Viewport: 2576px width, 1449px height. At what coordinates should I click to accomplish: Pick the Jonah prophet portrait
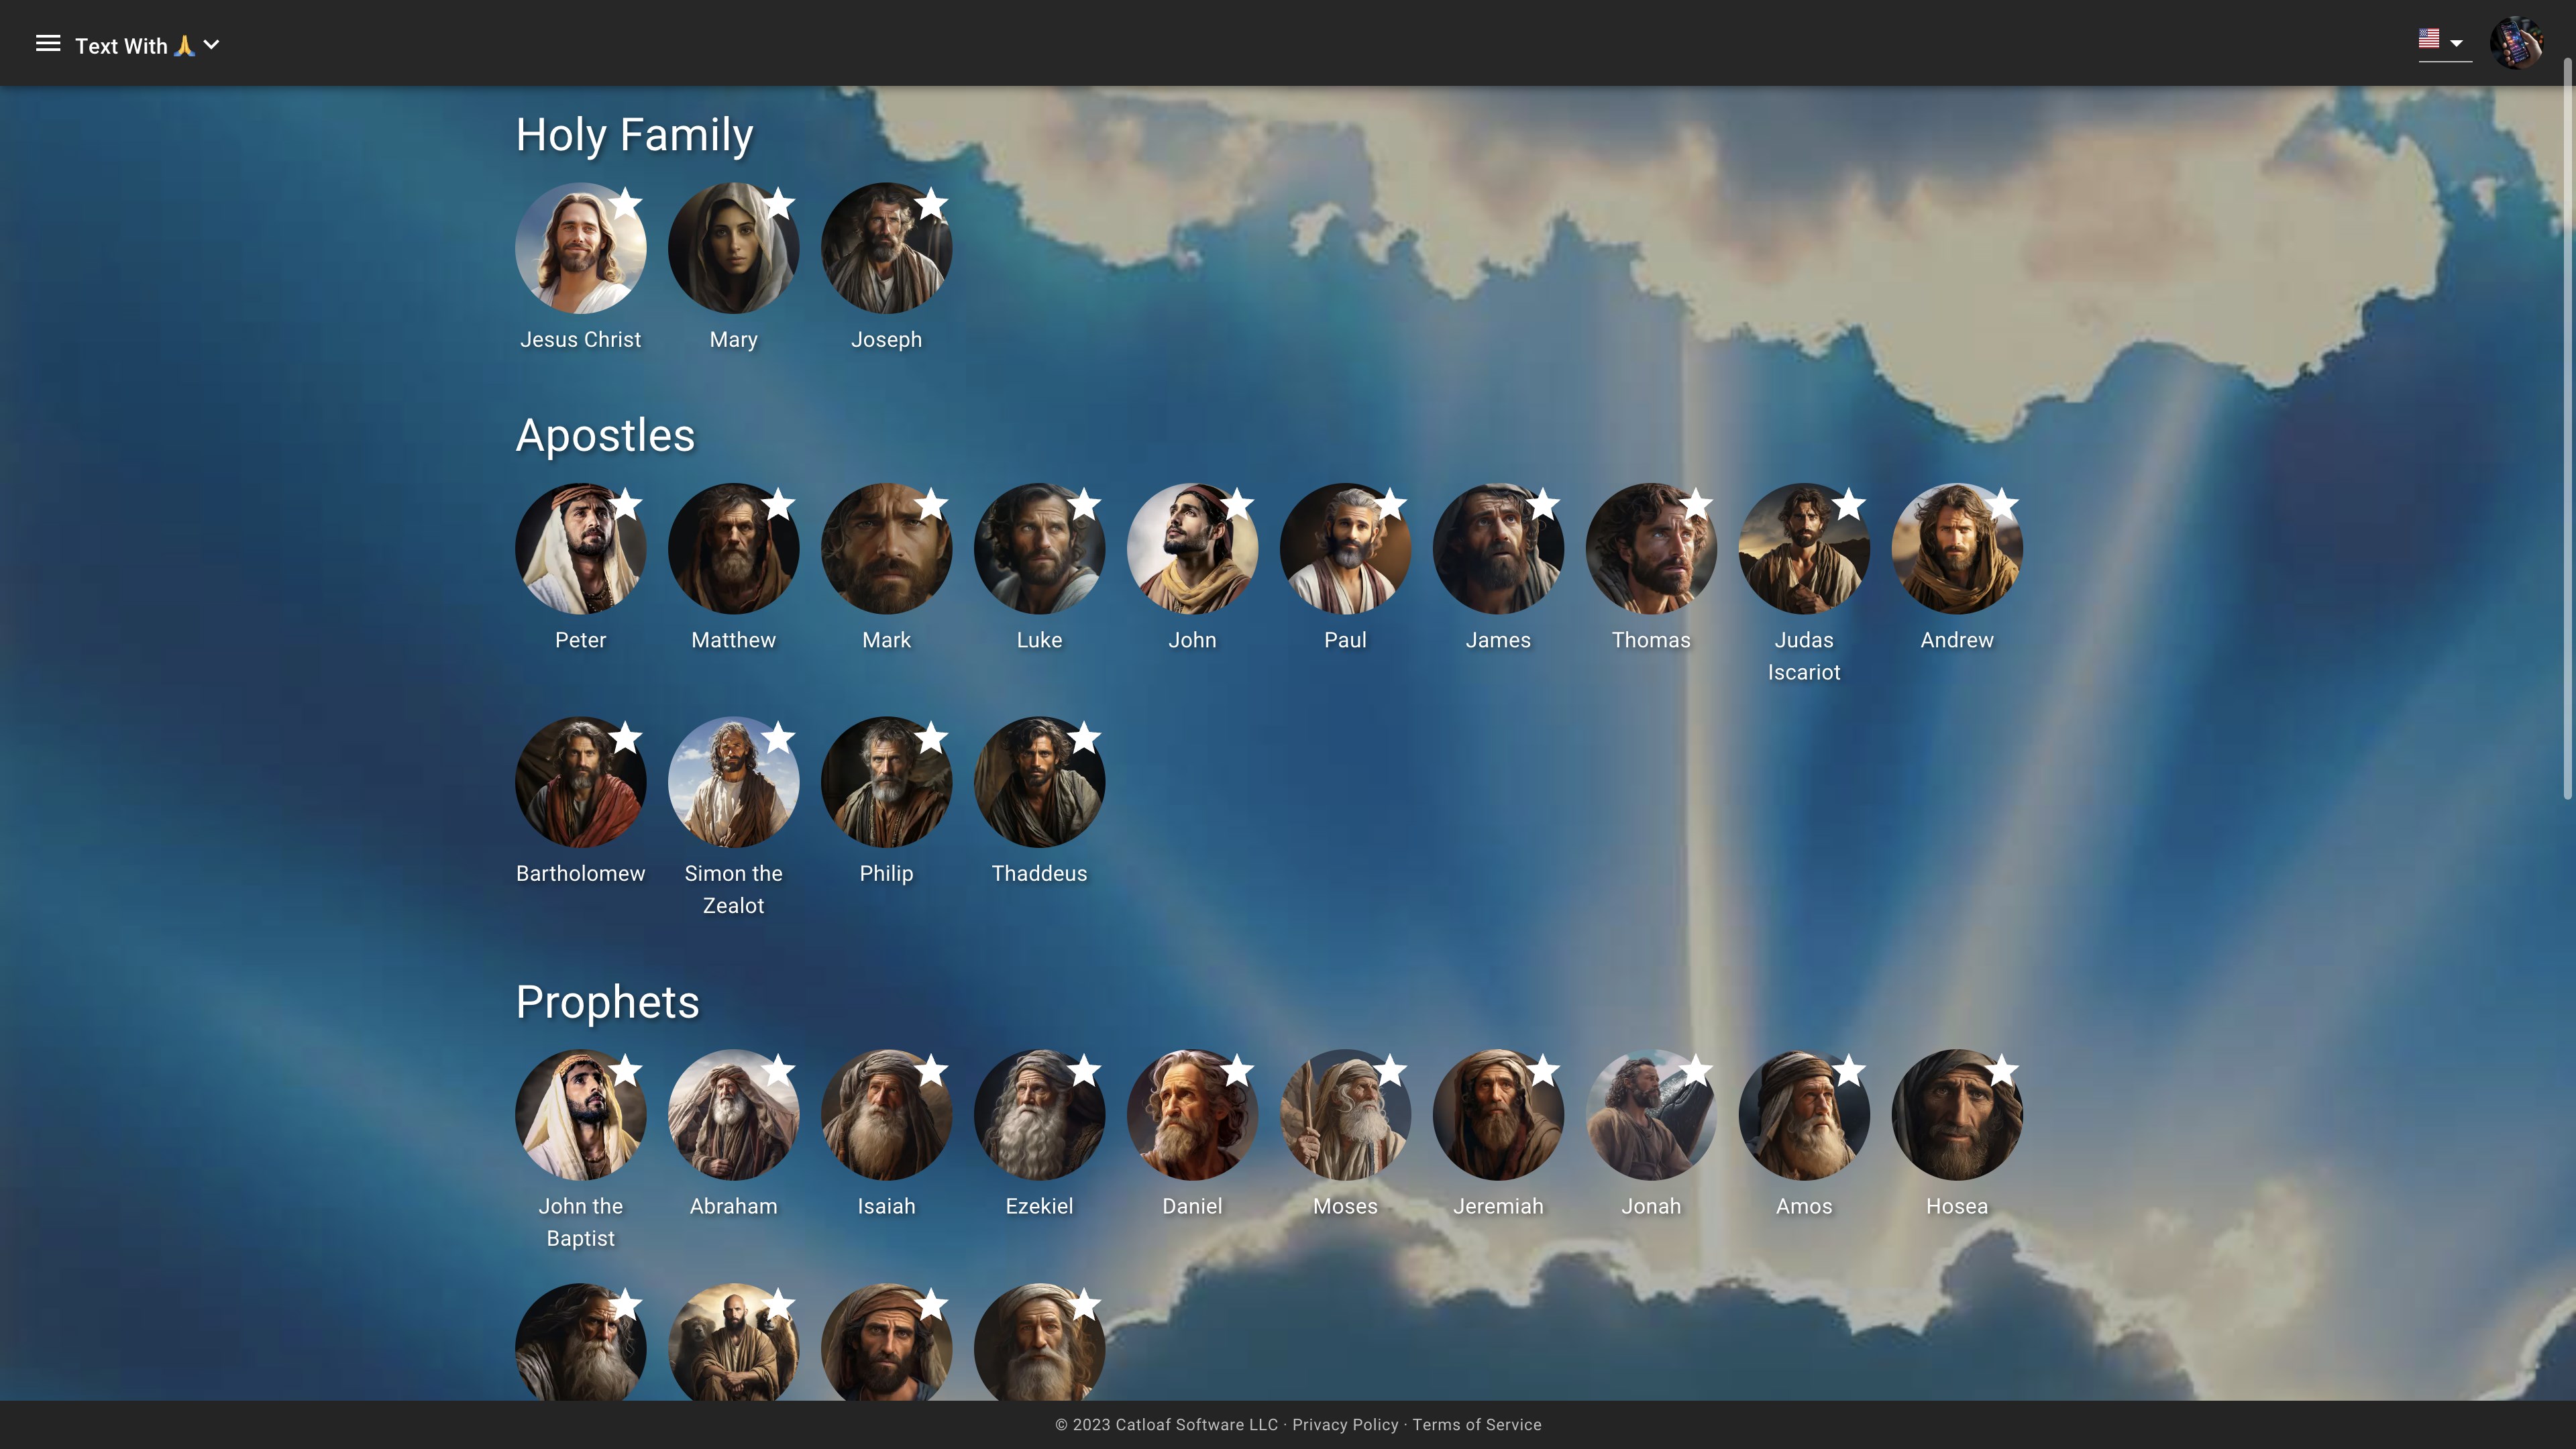point(1651,1116)
